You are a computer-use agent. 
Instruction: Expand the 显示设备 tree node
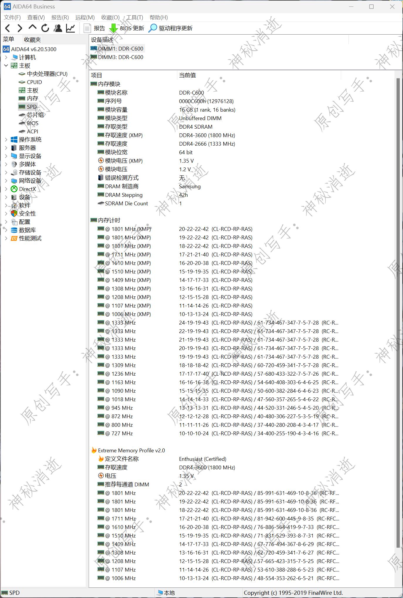[6, 156]
